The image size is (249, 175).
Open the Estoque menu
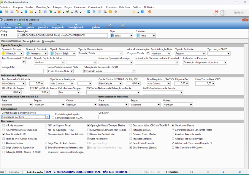57,7
